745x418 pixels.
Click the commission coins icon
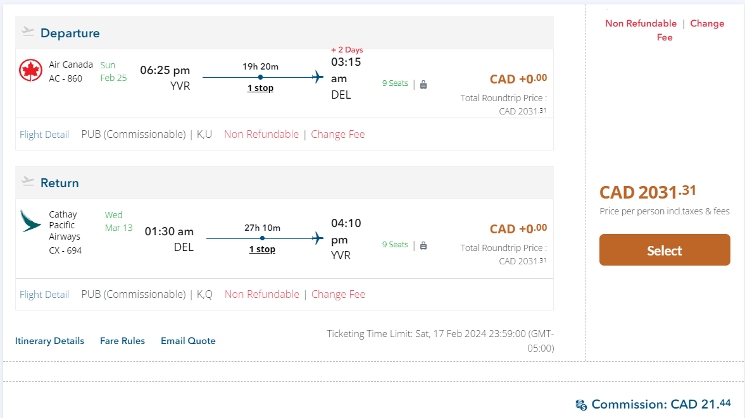click(x=581, y=405)
